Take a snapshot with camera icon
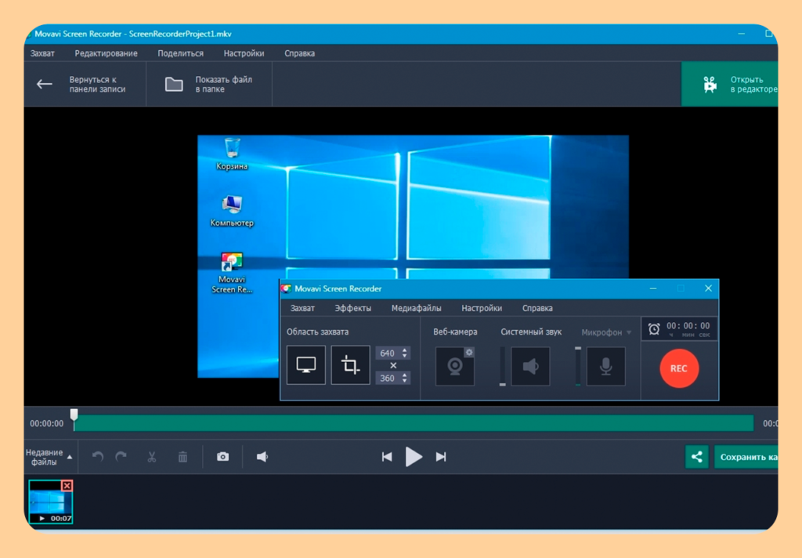Screen dimensions: 802x558 [222, 457]
